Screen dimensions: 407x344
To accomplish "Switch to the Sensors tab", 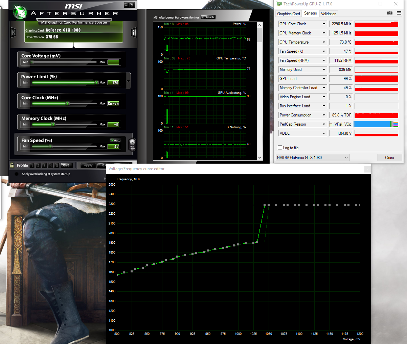I will (310, 13).
